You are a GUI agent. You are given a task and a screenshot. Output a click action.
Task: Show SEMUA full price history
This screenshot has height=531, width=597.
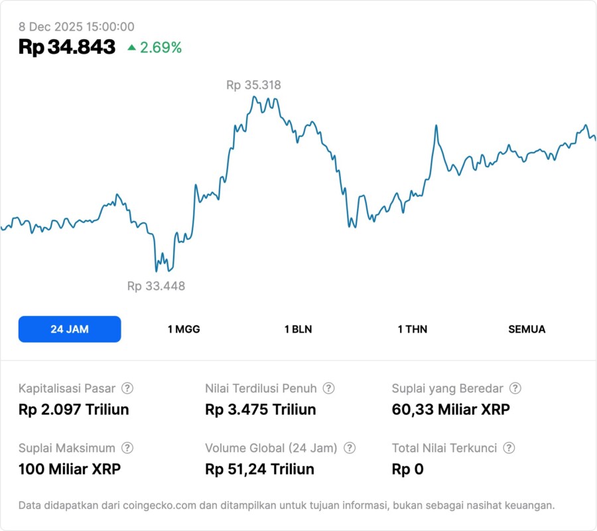[527, 329]
